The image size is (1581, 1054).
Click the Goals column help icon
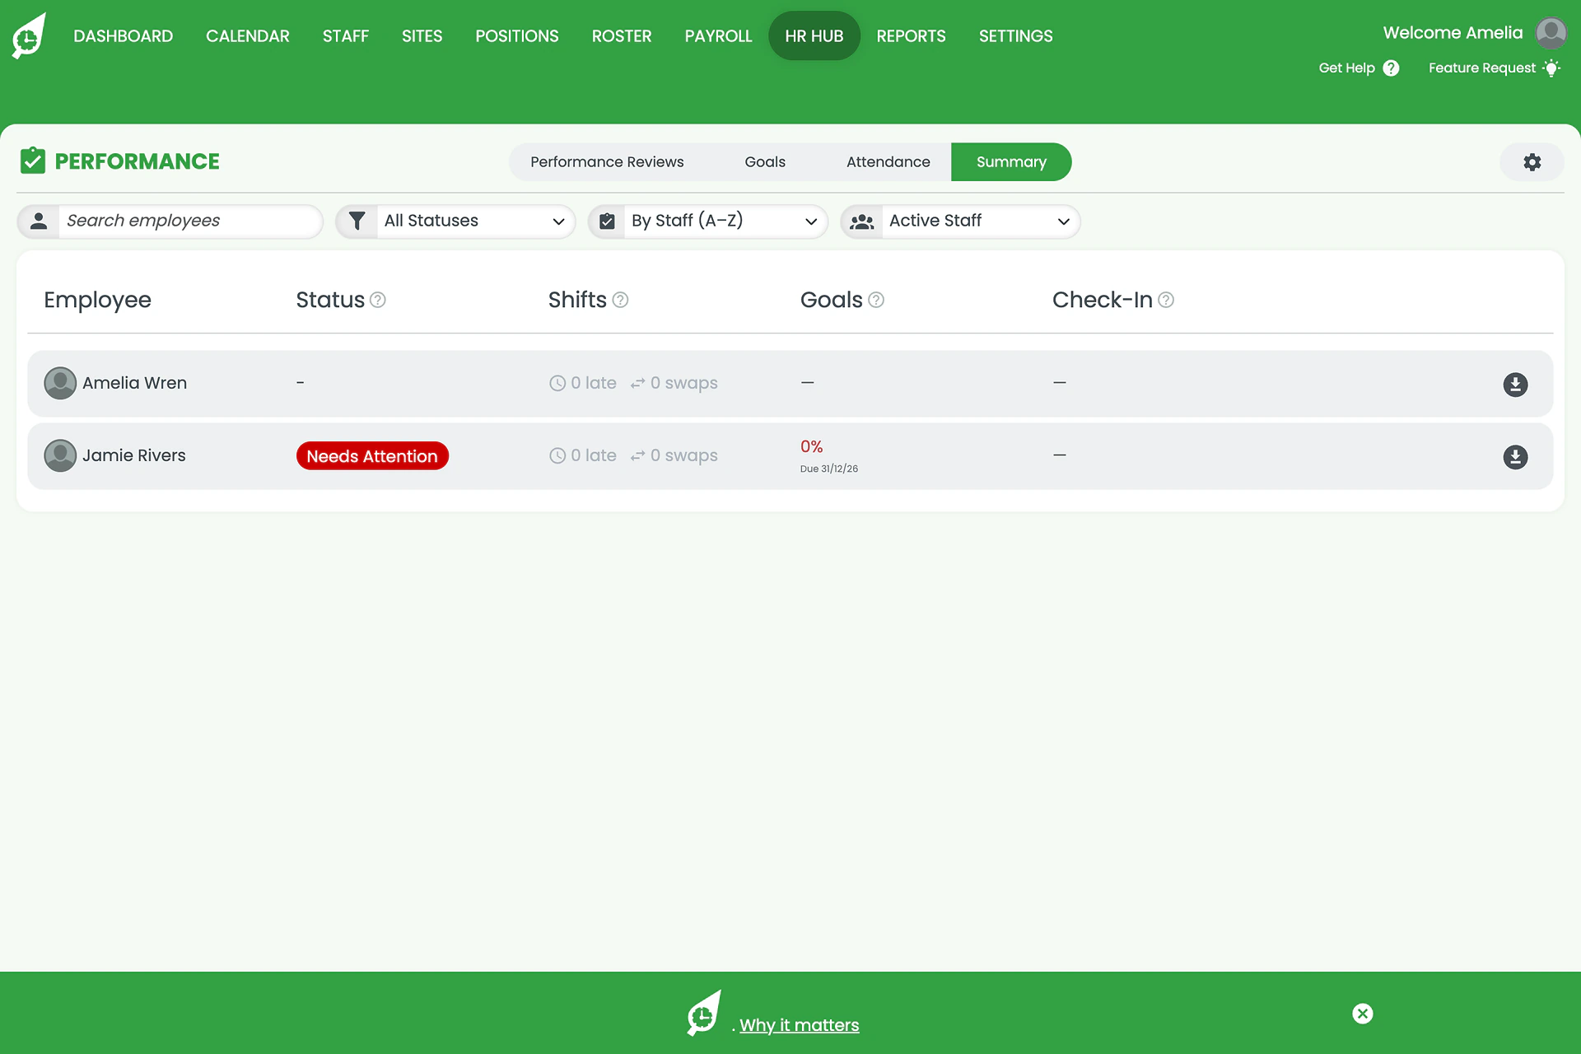point(876,300)
